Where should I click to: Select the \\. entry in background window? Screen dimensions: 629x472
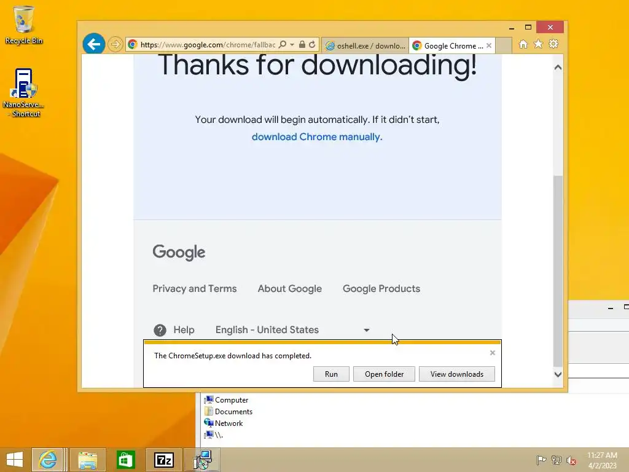pyautogui.click(x=213, y=435)
